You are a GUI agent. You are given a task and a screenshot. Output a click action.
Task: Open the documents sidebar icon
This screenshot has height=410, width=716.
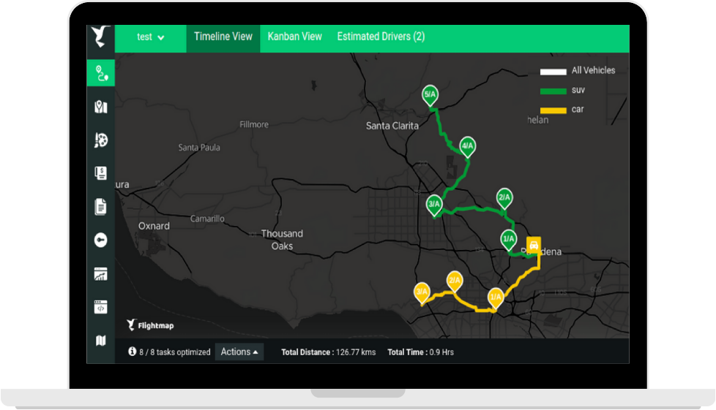(x=101, y=207)
